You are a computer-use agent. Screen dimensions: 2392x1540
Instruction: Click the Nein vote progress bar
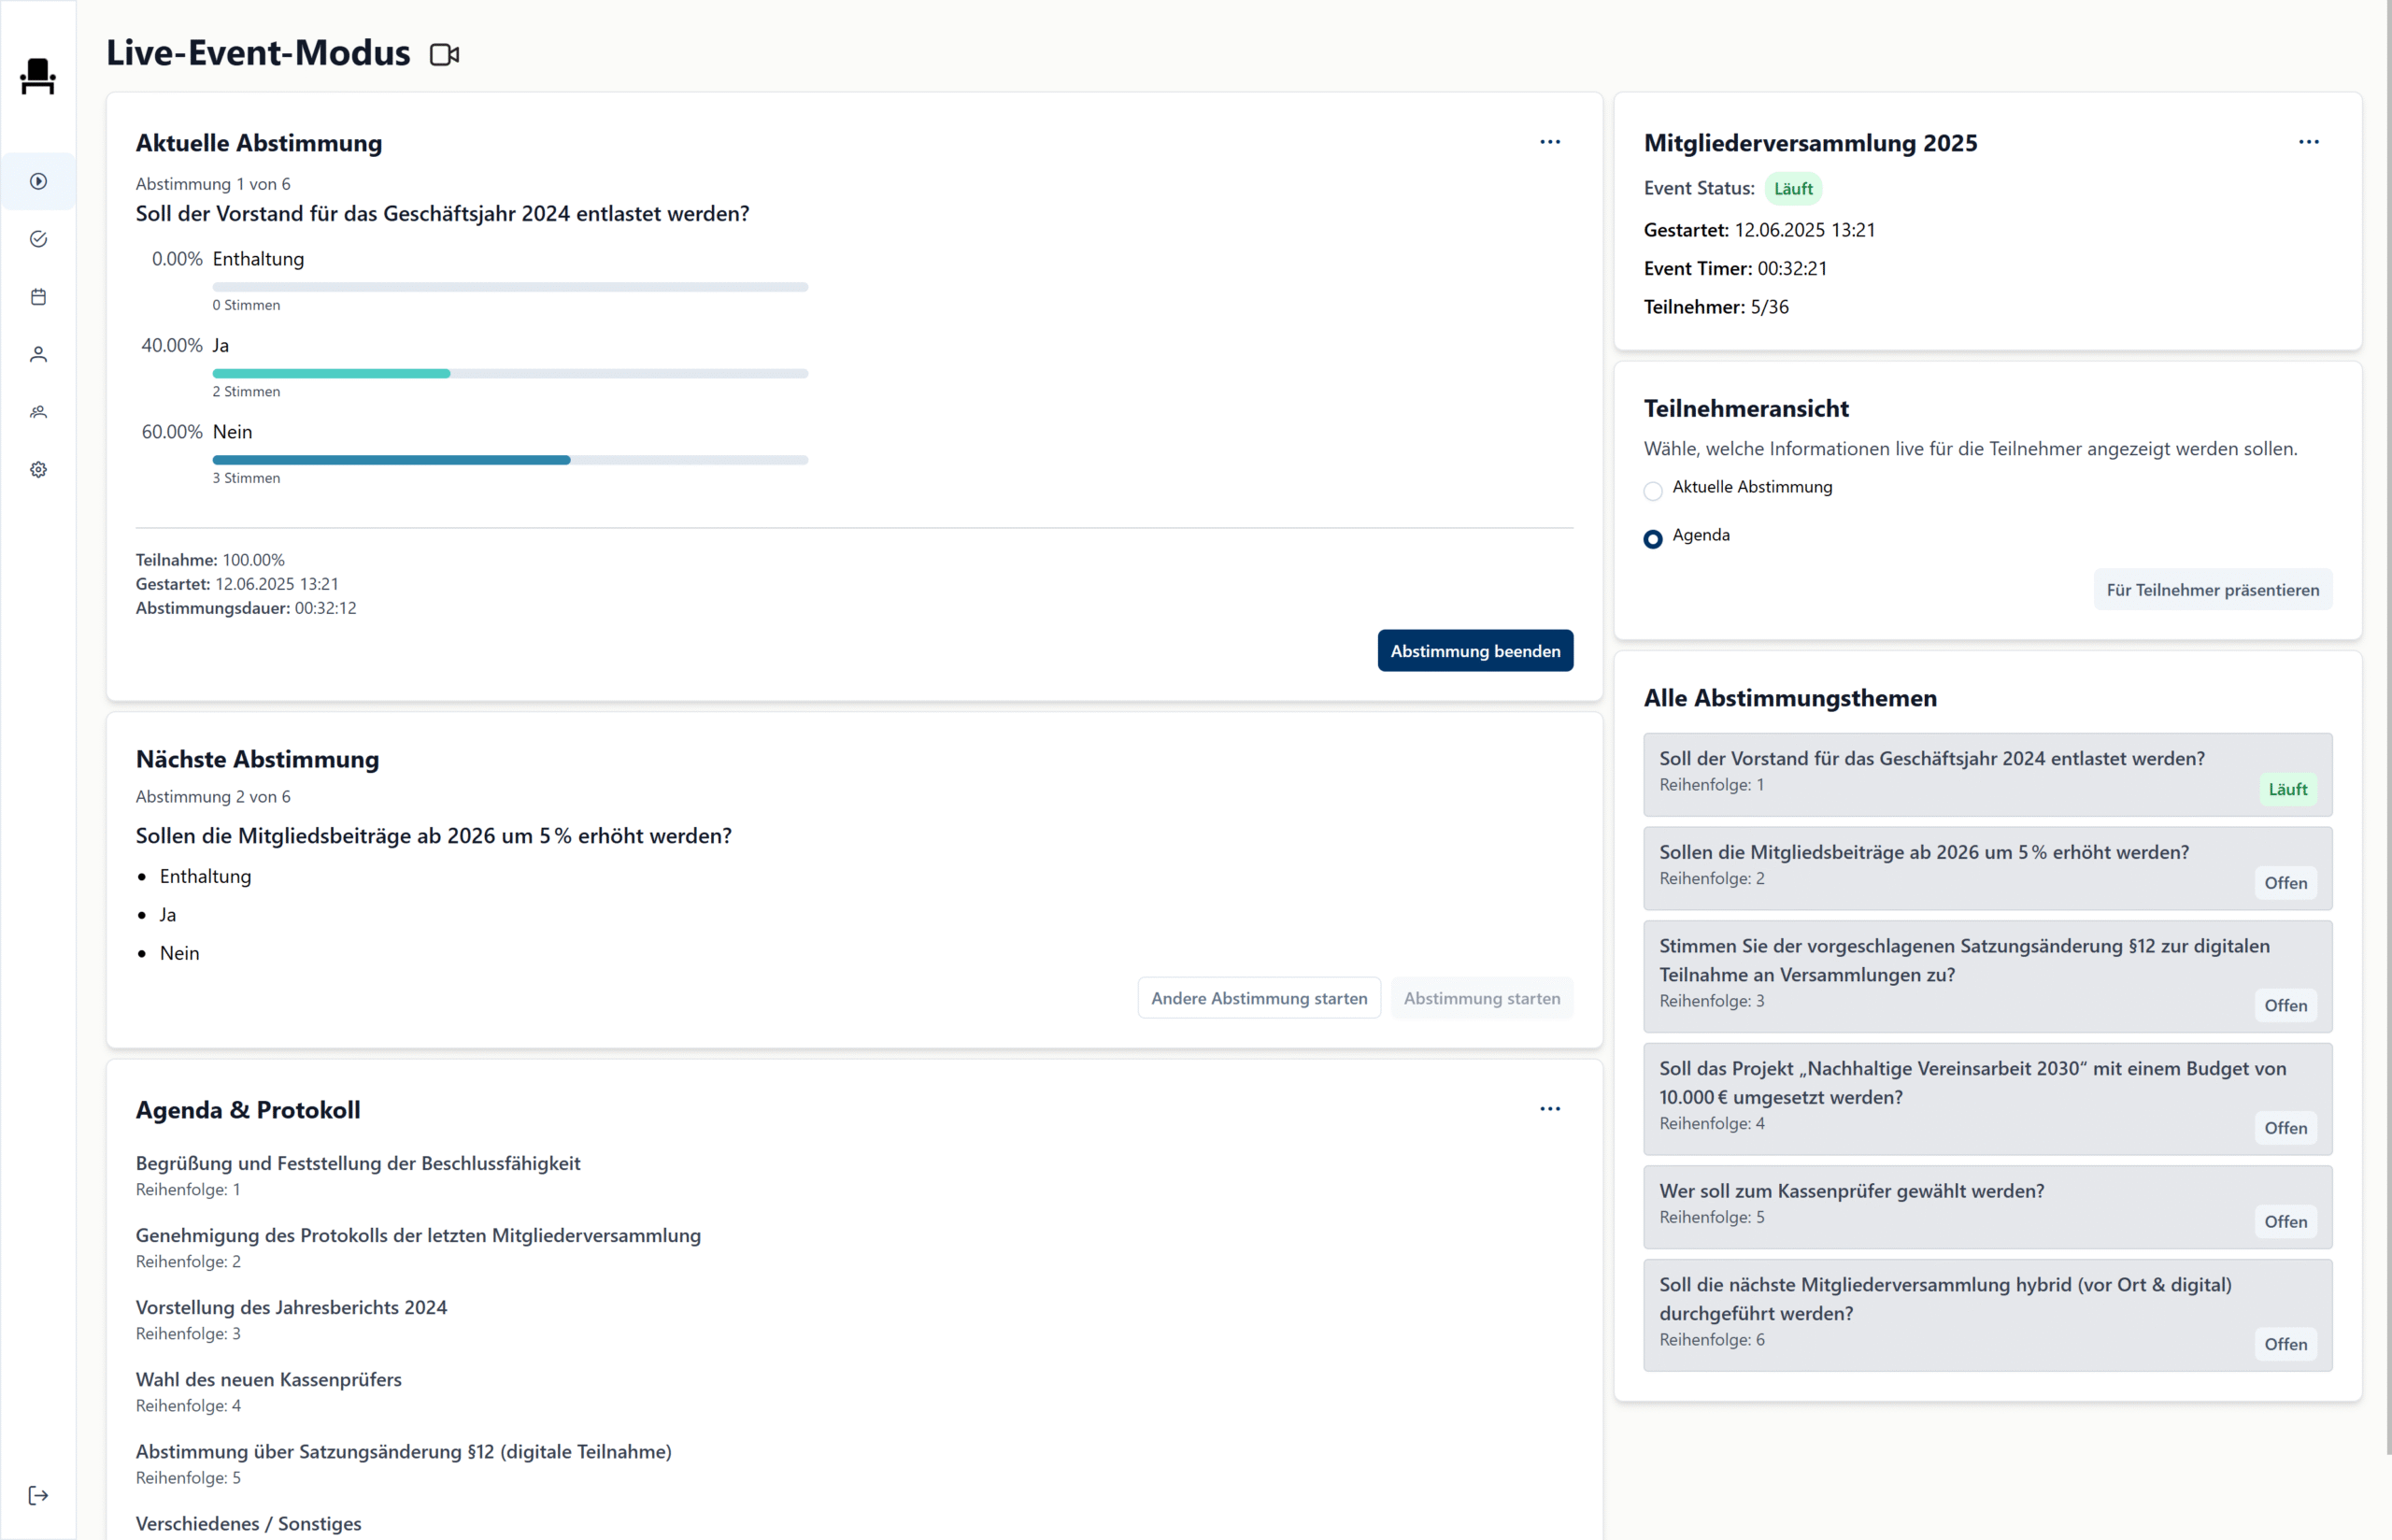click(510, 460)
